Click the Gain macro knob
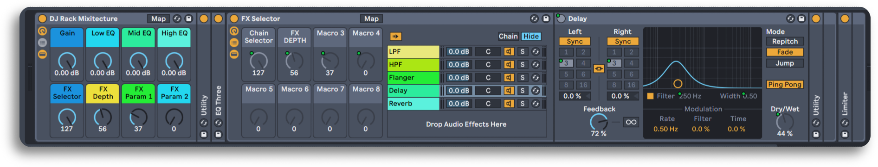This screenshot has height=167, width=878. [67, 61]
